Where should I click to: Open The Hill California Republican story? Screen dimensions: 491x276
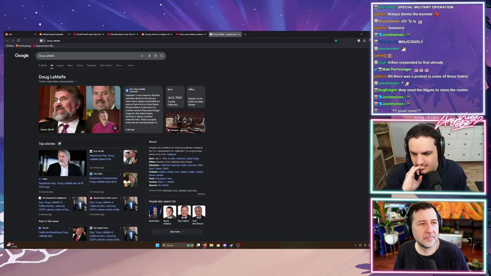(x=53, y=234)
